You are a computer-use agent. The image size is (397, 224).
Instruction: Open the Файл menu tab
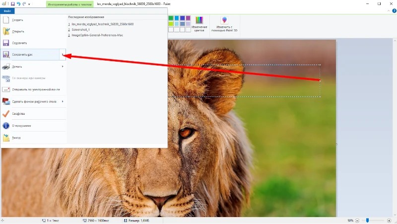(x=7, y=11)
